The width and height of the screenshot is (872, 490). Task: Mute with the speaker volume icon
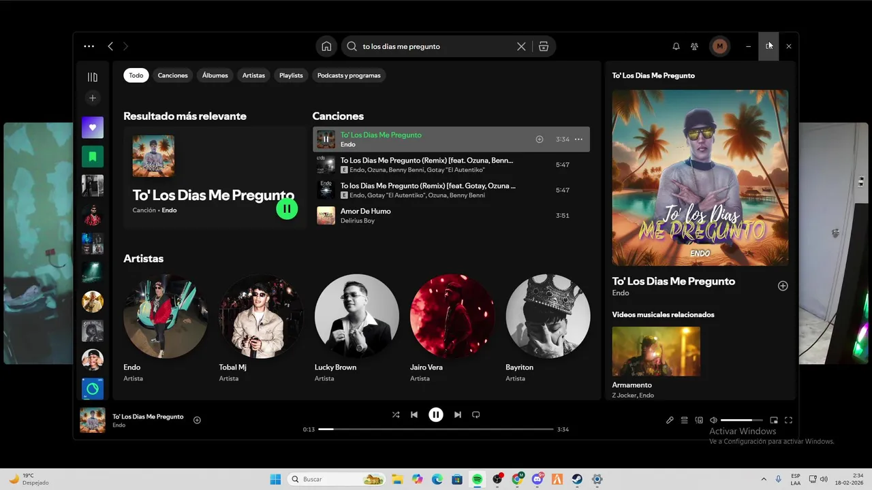(713, 421)
